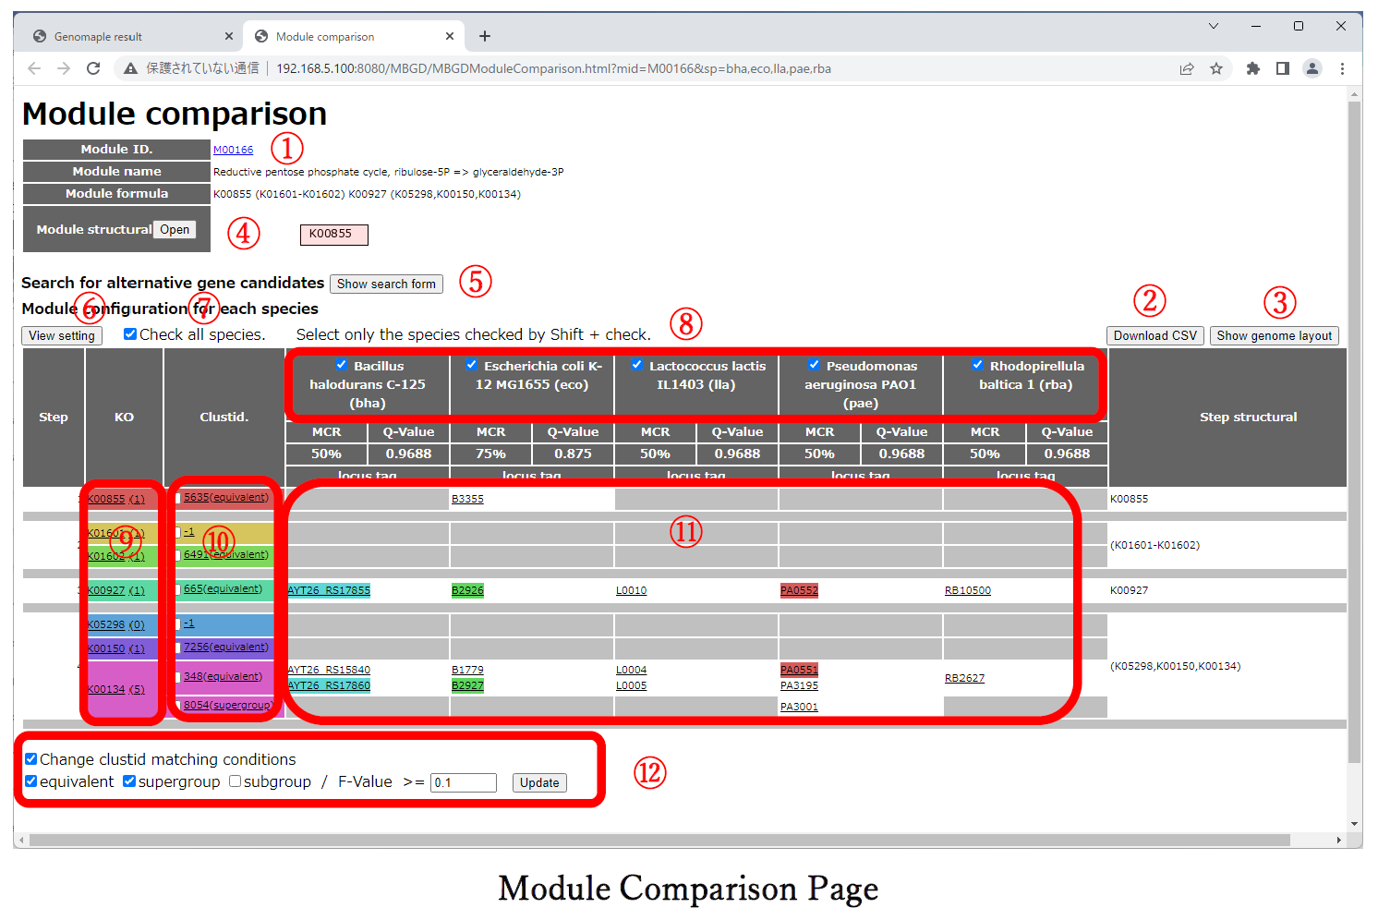The height and width of the screenshot is (920, 1378).
Task: Toggle the Check all species checkbox
Action: [x=130, y=334]
